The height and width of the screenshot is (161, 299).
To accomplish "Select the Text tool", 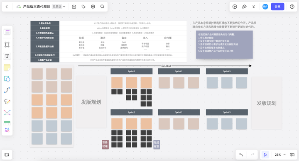I will 7,56.
